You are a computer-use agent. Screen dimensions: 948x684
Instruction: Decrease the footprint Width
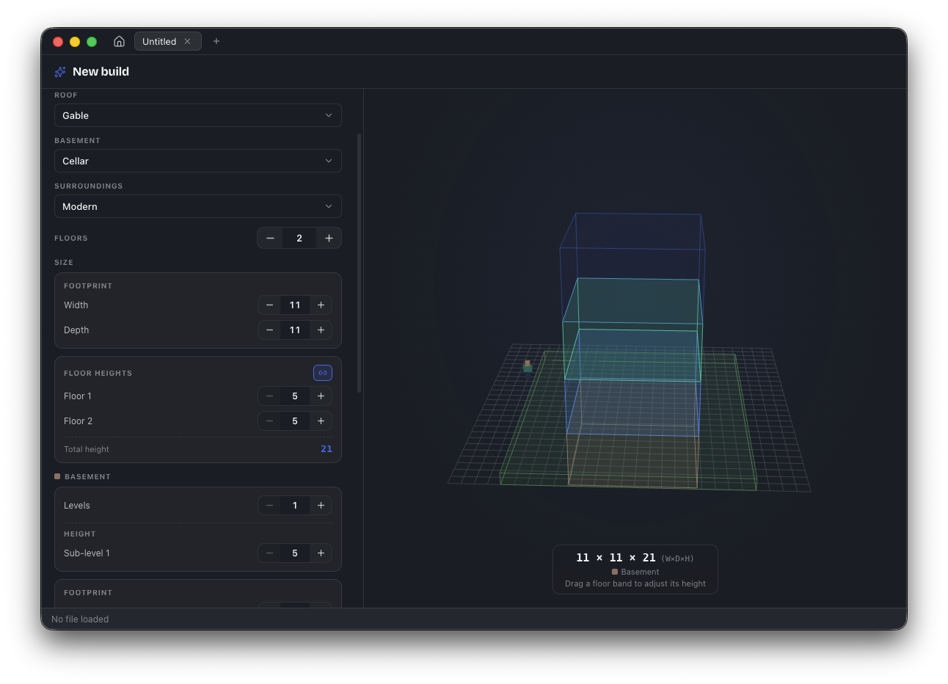point(269,305)
